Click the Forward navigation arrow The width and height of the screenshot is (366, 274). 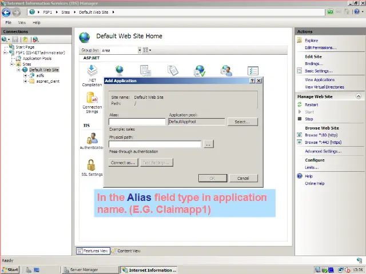17,13
